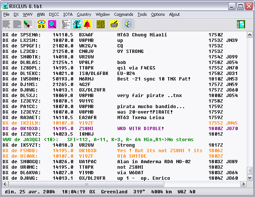255x197 pixels.
Task: Click the RXCLUS title bar application icon
Action: [x=5, y=6]
